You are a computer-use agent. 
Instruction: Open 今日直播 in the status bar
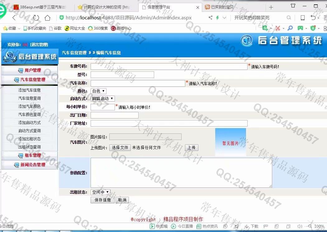pyautogui.click(x=182, y=226)
